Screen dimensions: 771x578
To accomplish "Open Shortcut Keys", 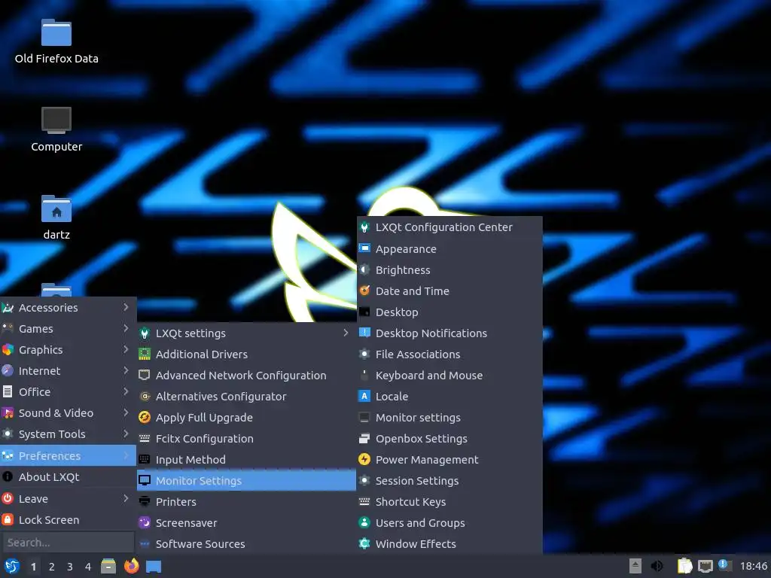I will point(449,502).
